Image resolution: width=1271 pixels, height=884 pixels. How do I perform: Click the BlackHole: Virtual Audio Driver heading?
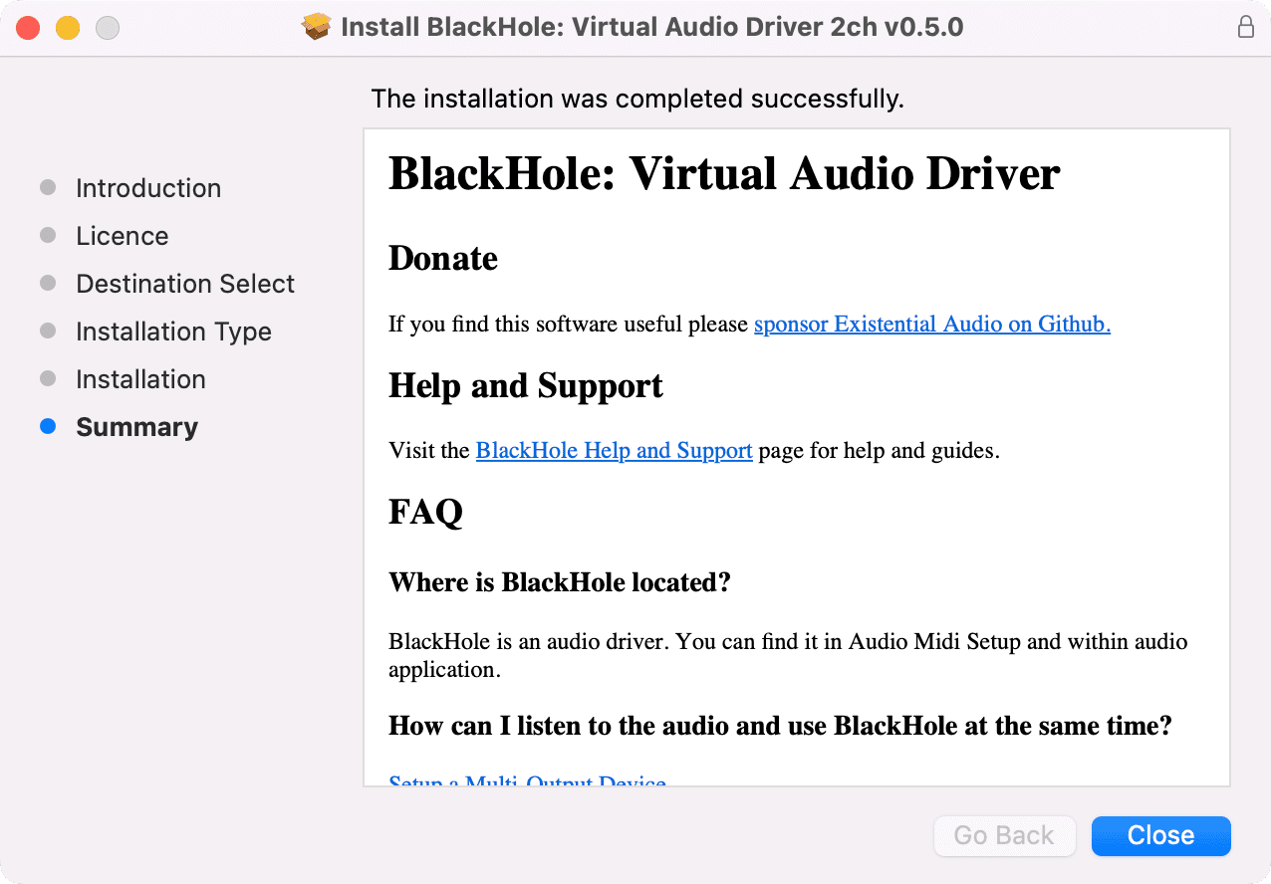point(724,173)
